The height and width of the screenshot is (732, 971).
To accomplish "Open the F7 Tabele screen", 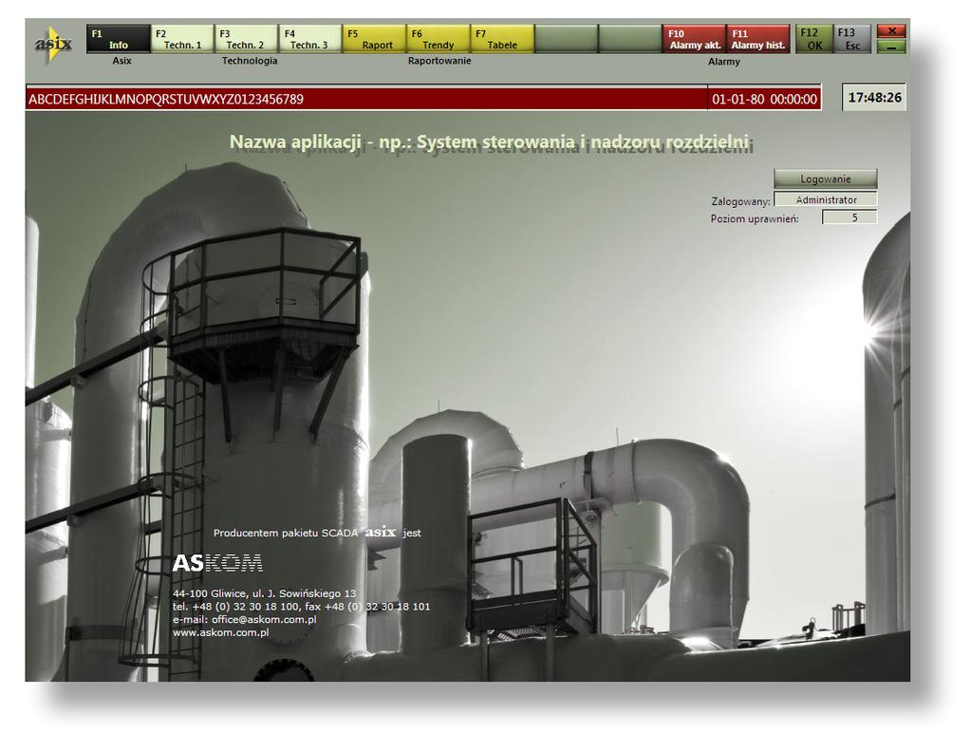I will pos(502,39).
